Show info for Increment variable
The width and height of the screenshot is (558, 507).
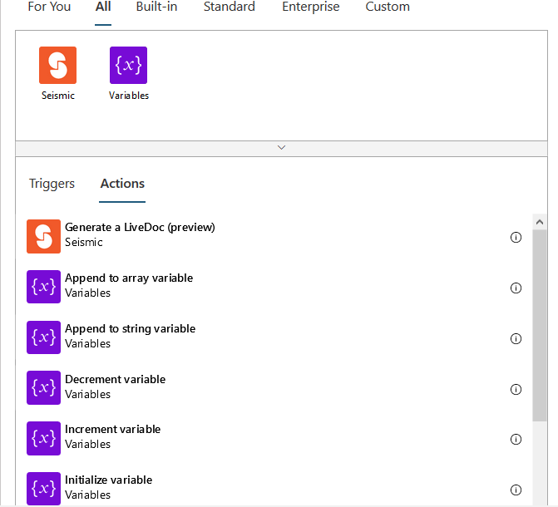[516, 439]
